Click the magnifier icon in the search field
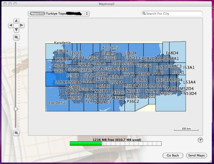 144,14
